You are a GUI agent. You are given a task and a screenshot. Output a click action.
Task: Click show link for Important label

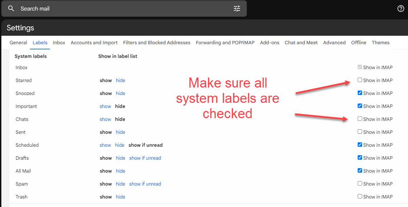(105, 106)
